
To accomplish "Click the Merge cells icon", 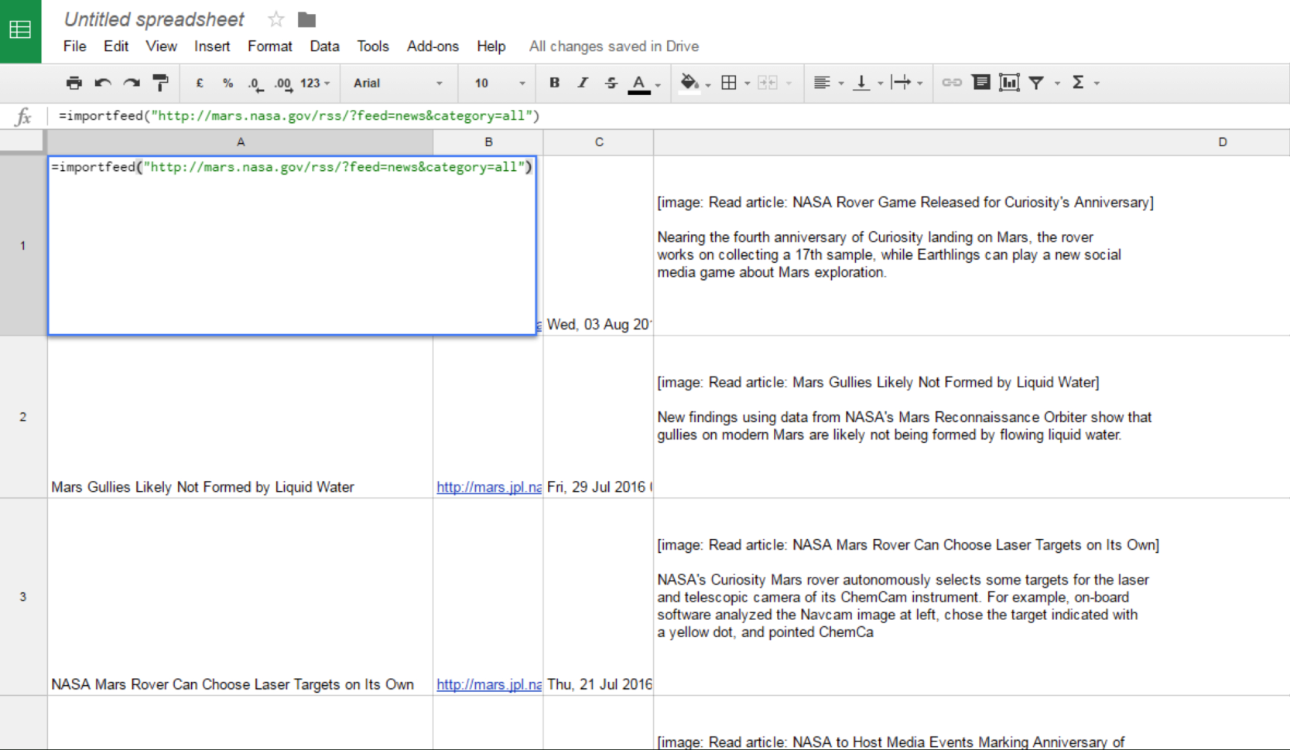I will pyautogui.click(x=767, y=83).
